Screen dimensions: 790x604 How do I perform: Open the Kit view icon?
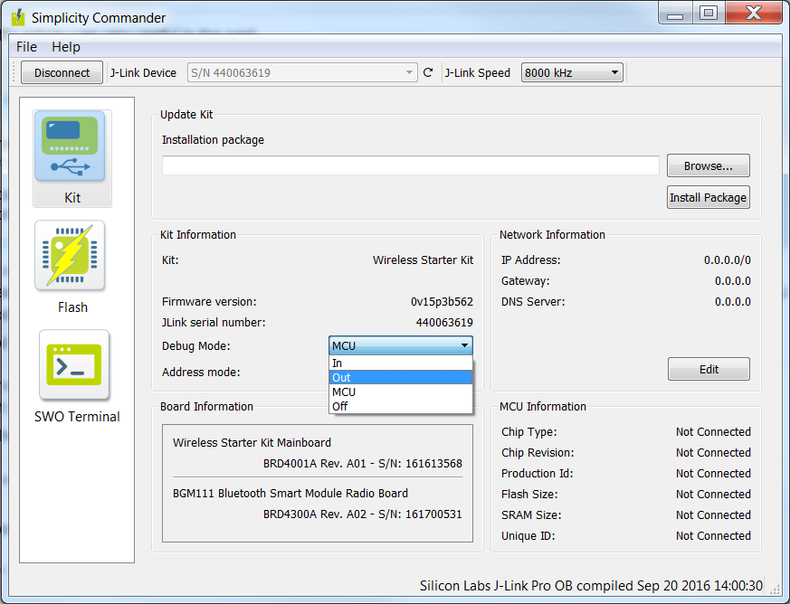71,146
